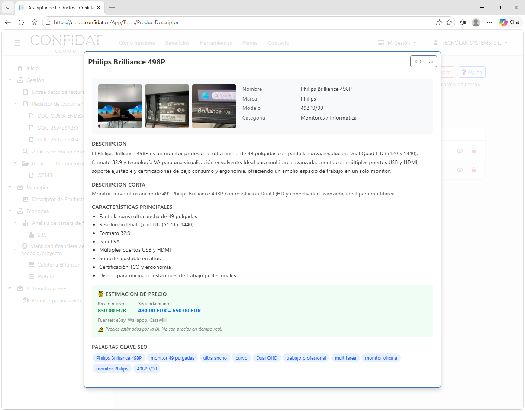
Task: Open the browser profile avatar
Action: point(476,22)
